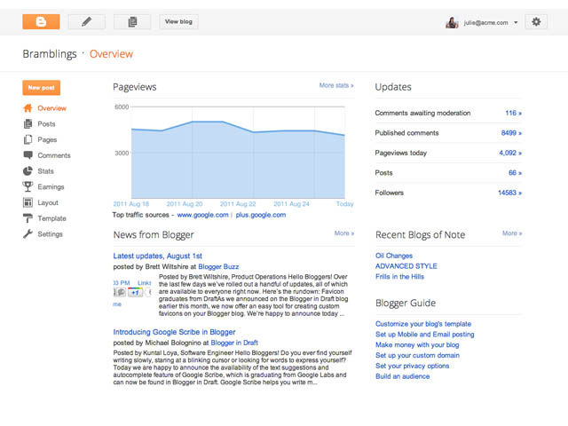
Task: Open More stats link
Action: tap(335, 86)
